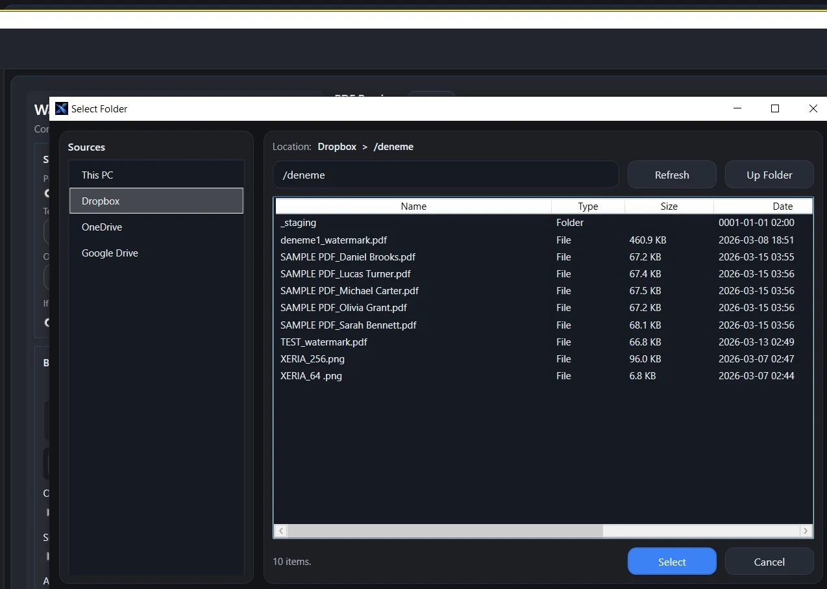Select the XERIA_256.png file

click(x=312, y=358)
